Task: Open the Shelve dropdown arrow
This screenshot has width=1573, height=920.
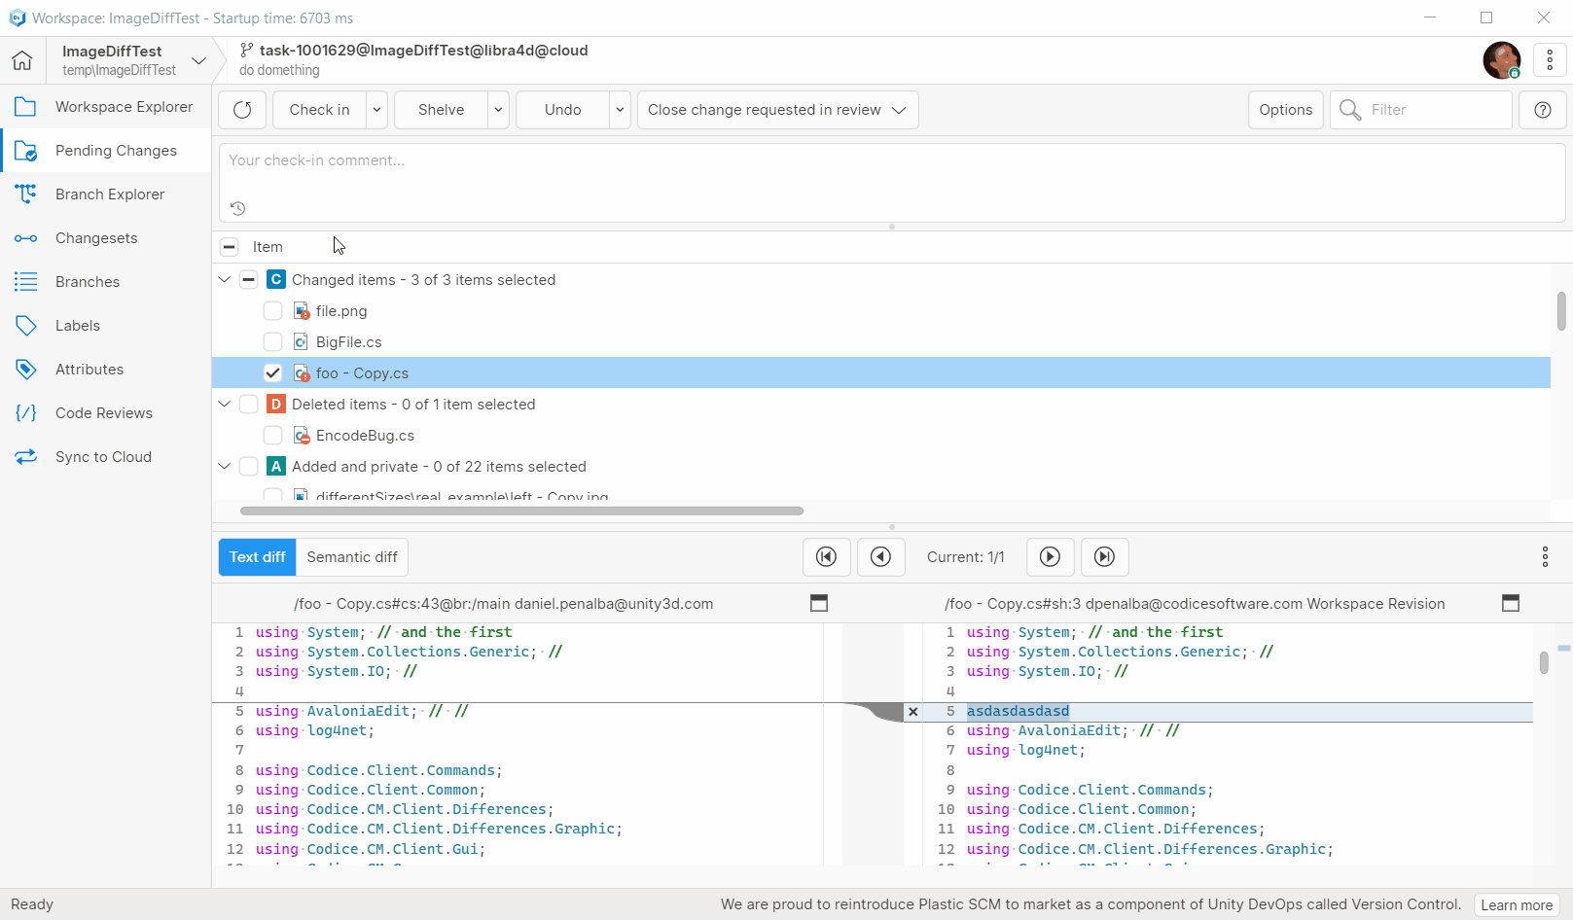Action: click(x=497, y=109)
